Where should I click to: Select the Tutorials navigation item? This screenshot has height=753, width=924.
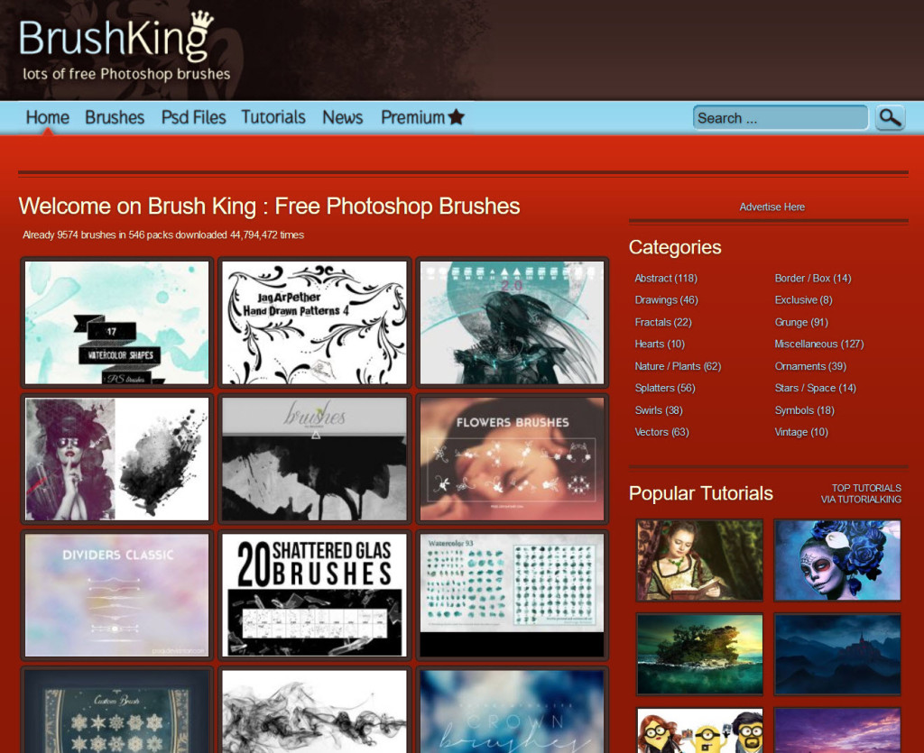273,117
